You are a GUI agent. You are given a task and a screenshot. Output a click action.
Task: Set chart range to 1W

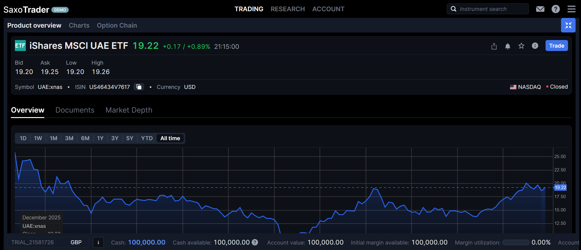tap(38, 138)
